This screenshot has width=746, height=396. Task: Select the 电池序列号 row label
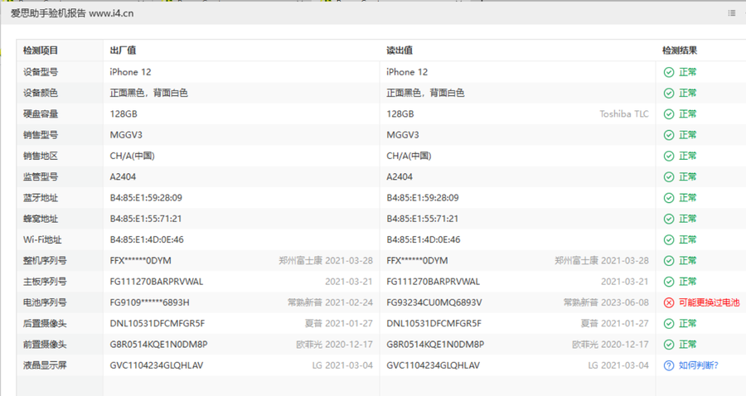point(45,302)
